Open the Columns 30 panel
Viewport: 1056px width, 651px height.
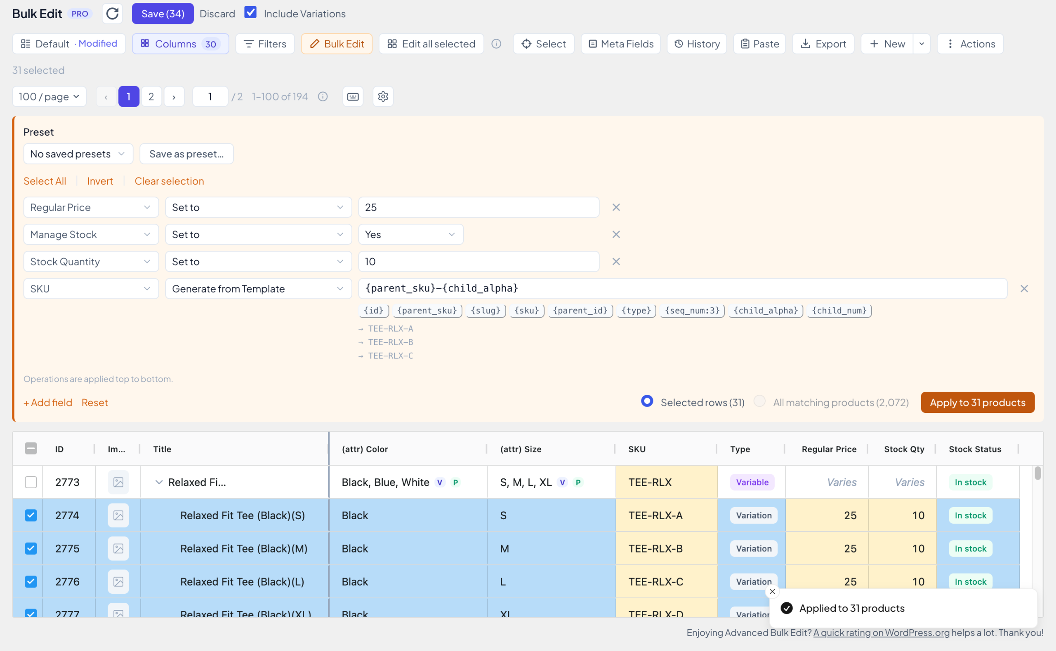pyautogui.click(x=181, y=44)
